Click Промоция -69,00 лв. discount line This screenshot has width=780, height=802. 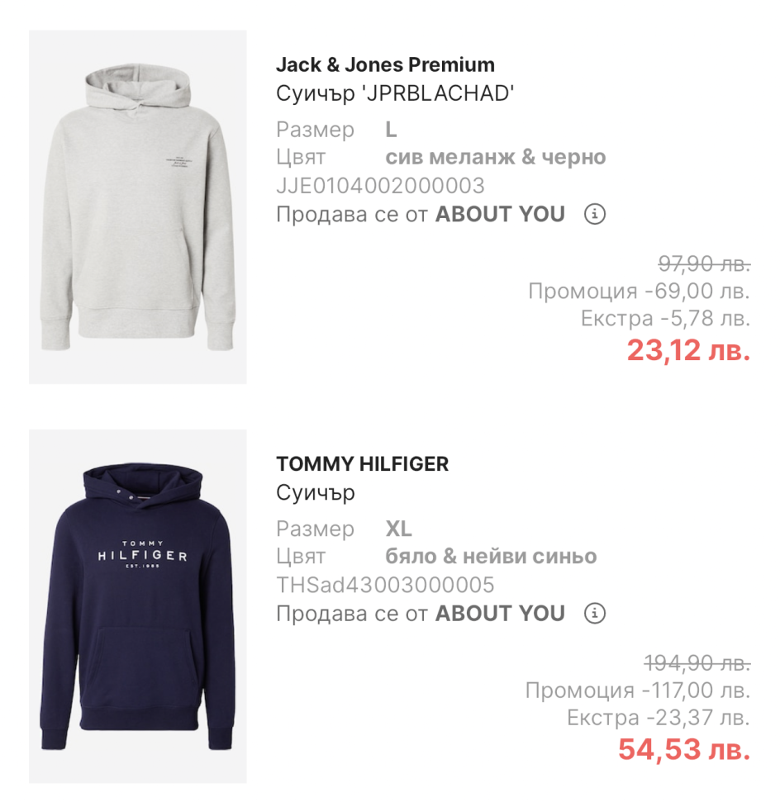coord(640,291)
